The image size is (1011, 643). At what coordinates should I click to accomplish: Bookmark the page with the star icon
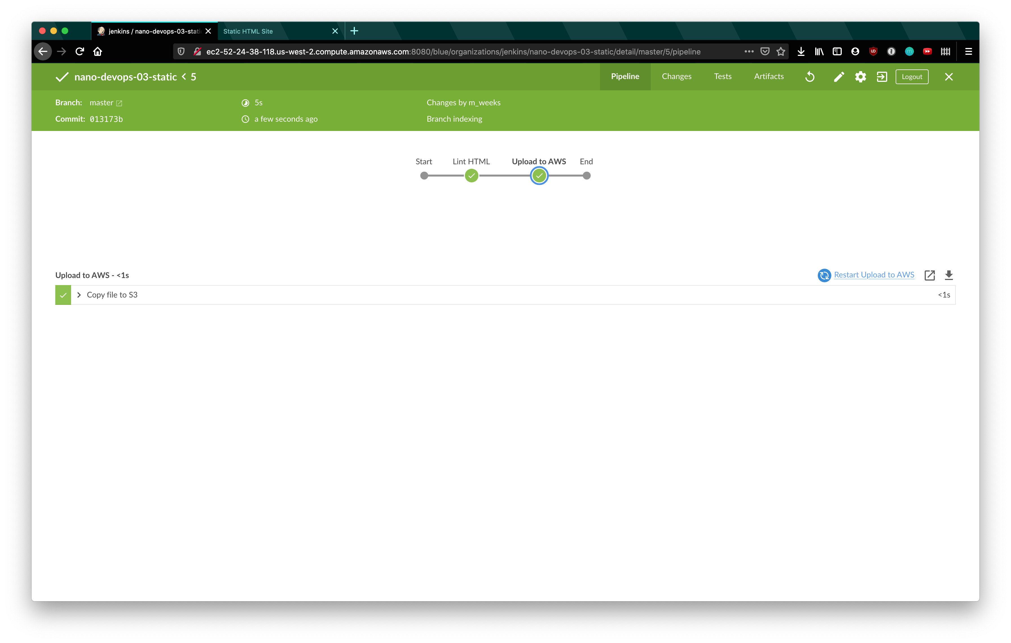click(781, 52)
